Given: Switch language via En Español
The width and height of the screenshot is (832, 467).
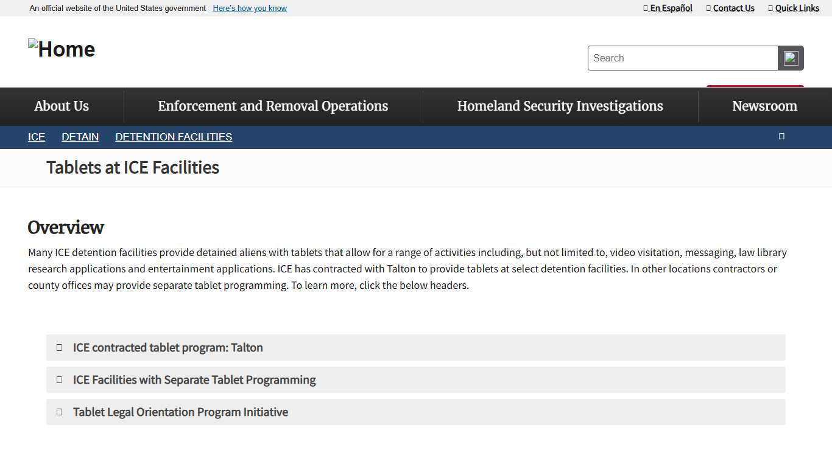Looking at the screenshot, I should click(668, 8).
